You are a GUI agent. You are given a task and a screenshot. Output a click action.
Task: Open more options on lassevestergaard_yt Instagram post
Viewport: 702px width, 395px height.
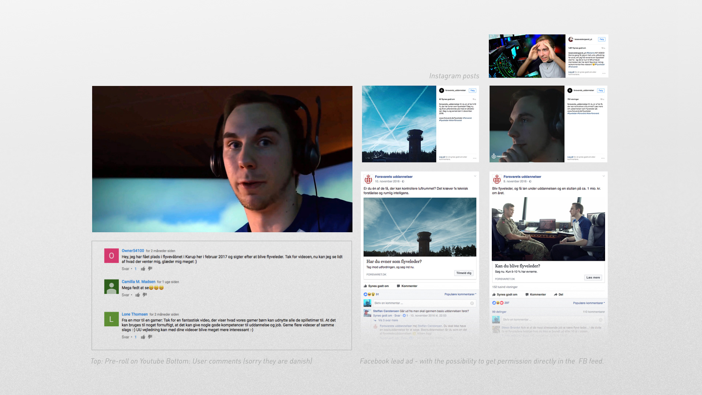pos(604,74)
